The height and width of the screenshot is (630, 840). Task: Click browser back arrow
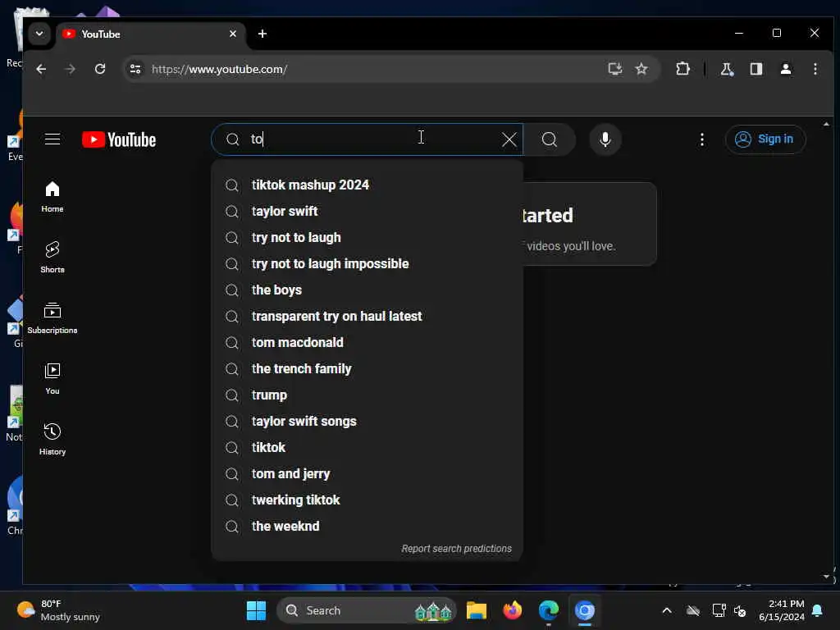[x=41, y=69]
